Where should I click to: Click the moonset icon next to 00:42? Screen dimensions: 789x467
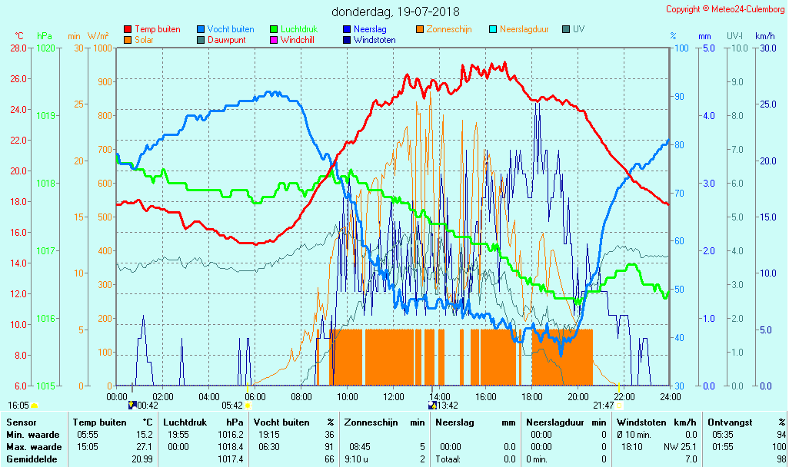tap(131, 405)
